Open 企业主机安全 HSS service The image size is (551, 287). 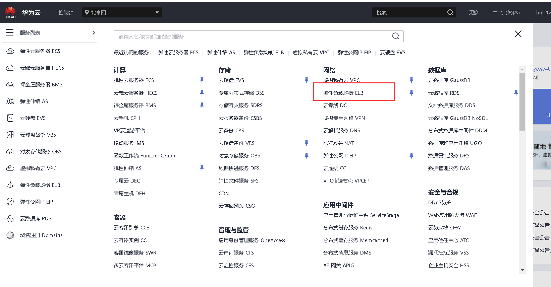449,266
